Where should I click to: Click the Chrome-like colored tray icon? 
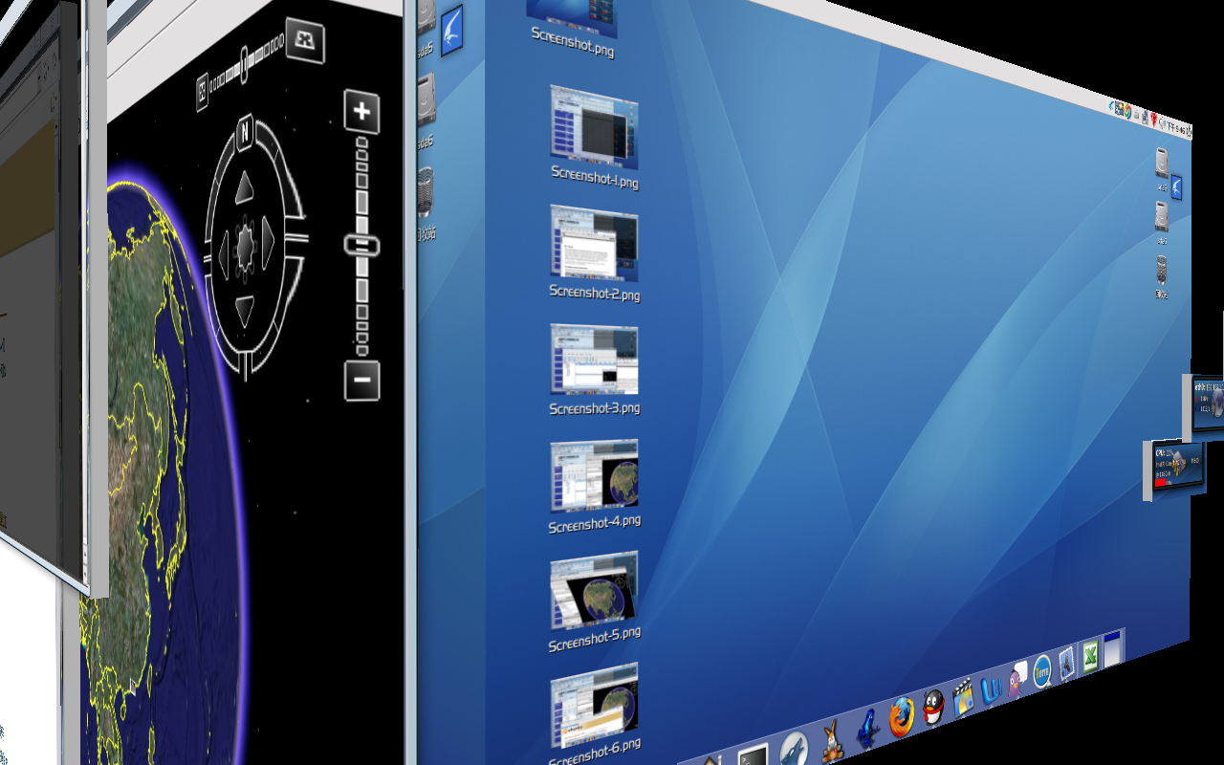1126,111
